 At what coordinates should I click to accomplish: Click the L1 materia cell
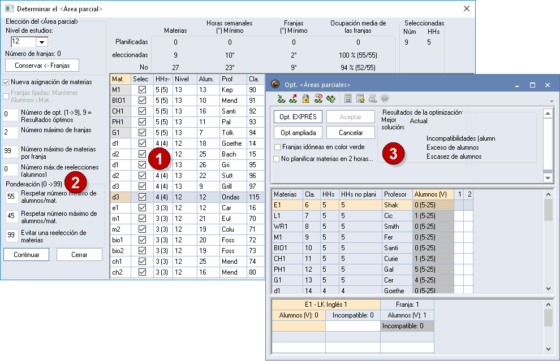coord(287,216)
